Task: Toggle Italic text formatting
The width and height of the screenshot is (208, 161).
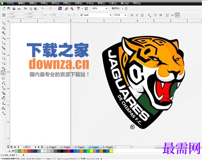Action: point(137,15)
